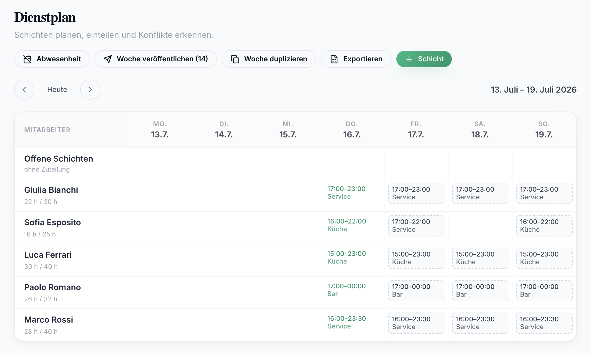Screen dimensions: 591x355
Task: Open Sofia Esposito Thursday 16:00–22:00 Küche shift
Action: [352, 225]
